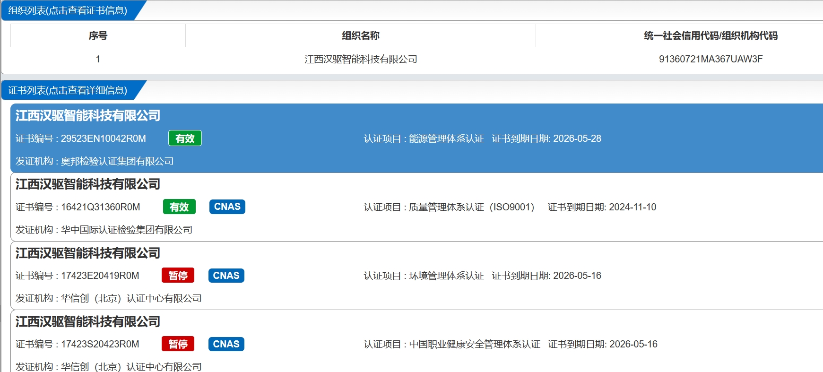Select certificate number 29523EN10042R0M

point(103,138)
